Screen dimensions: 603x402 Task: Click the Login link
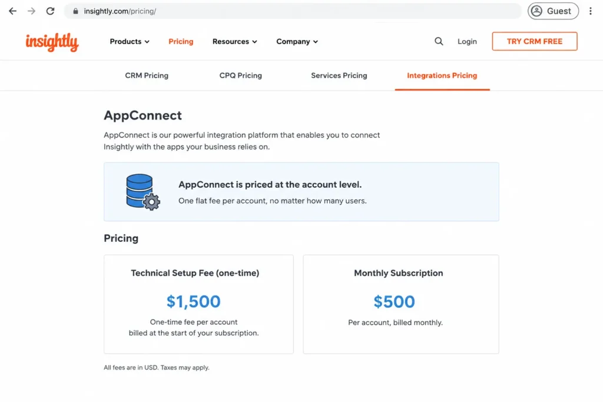467,42
